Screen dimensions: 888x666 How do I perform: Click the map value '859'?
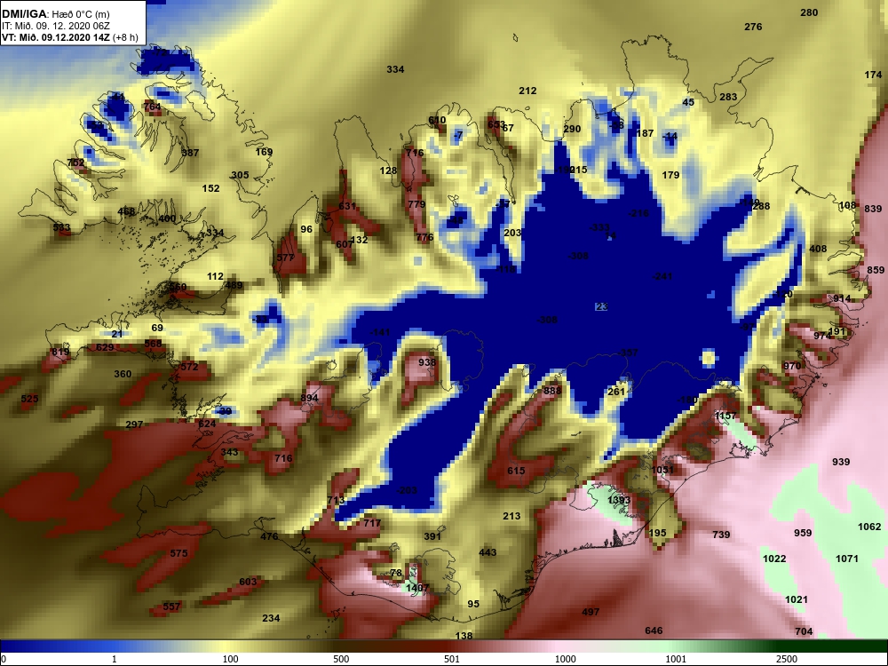pyautogui.click(x=876, y=271)
